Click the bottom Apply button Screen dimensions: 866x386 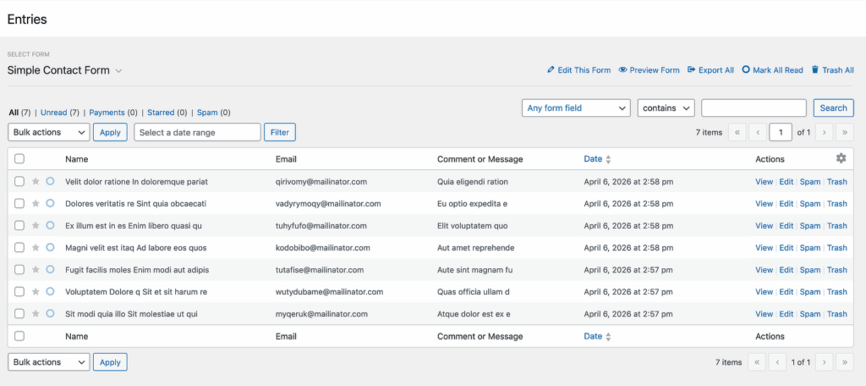[x=110, y=362]
